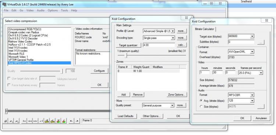The image size is (276, 135).
Task: Click the Target quantizer toggle button
Action: pyautogui.click(x=128, y=45)
